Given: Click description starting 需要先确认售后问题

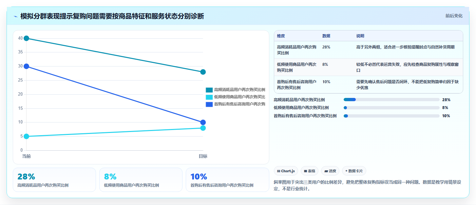Looking at the screenshot, I should [407, 84].
